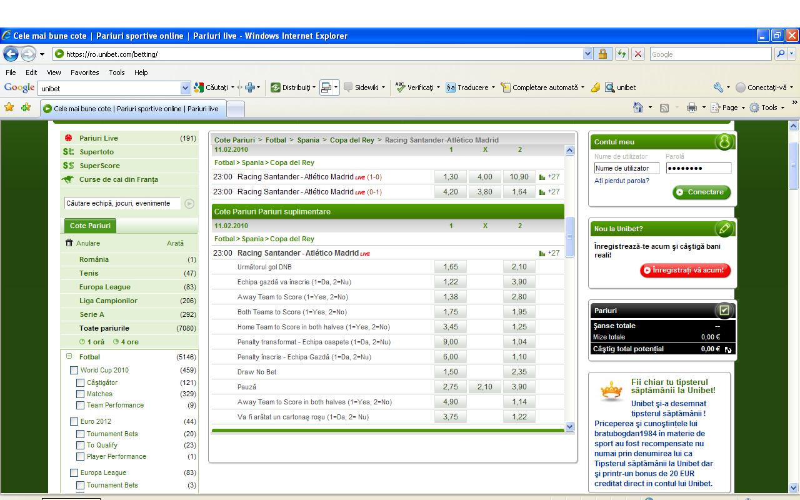The height and width of the screenshot is (500, 800).
Task: Select the Cote Pariuri tab in sidebar
Action: [x=90, y=226]
